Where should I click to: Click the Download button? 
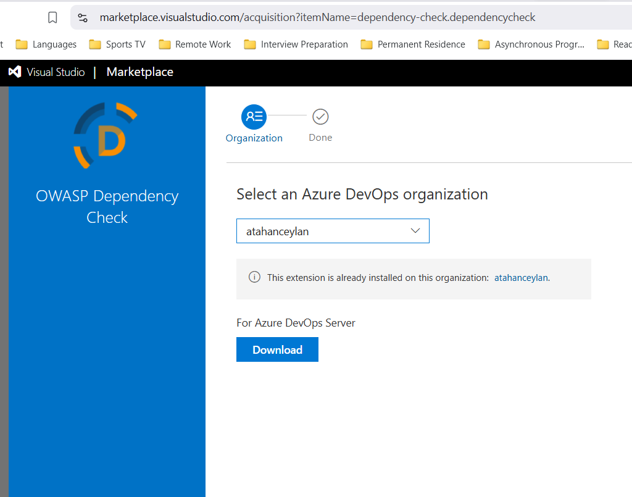[x=277, y=349]
